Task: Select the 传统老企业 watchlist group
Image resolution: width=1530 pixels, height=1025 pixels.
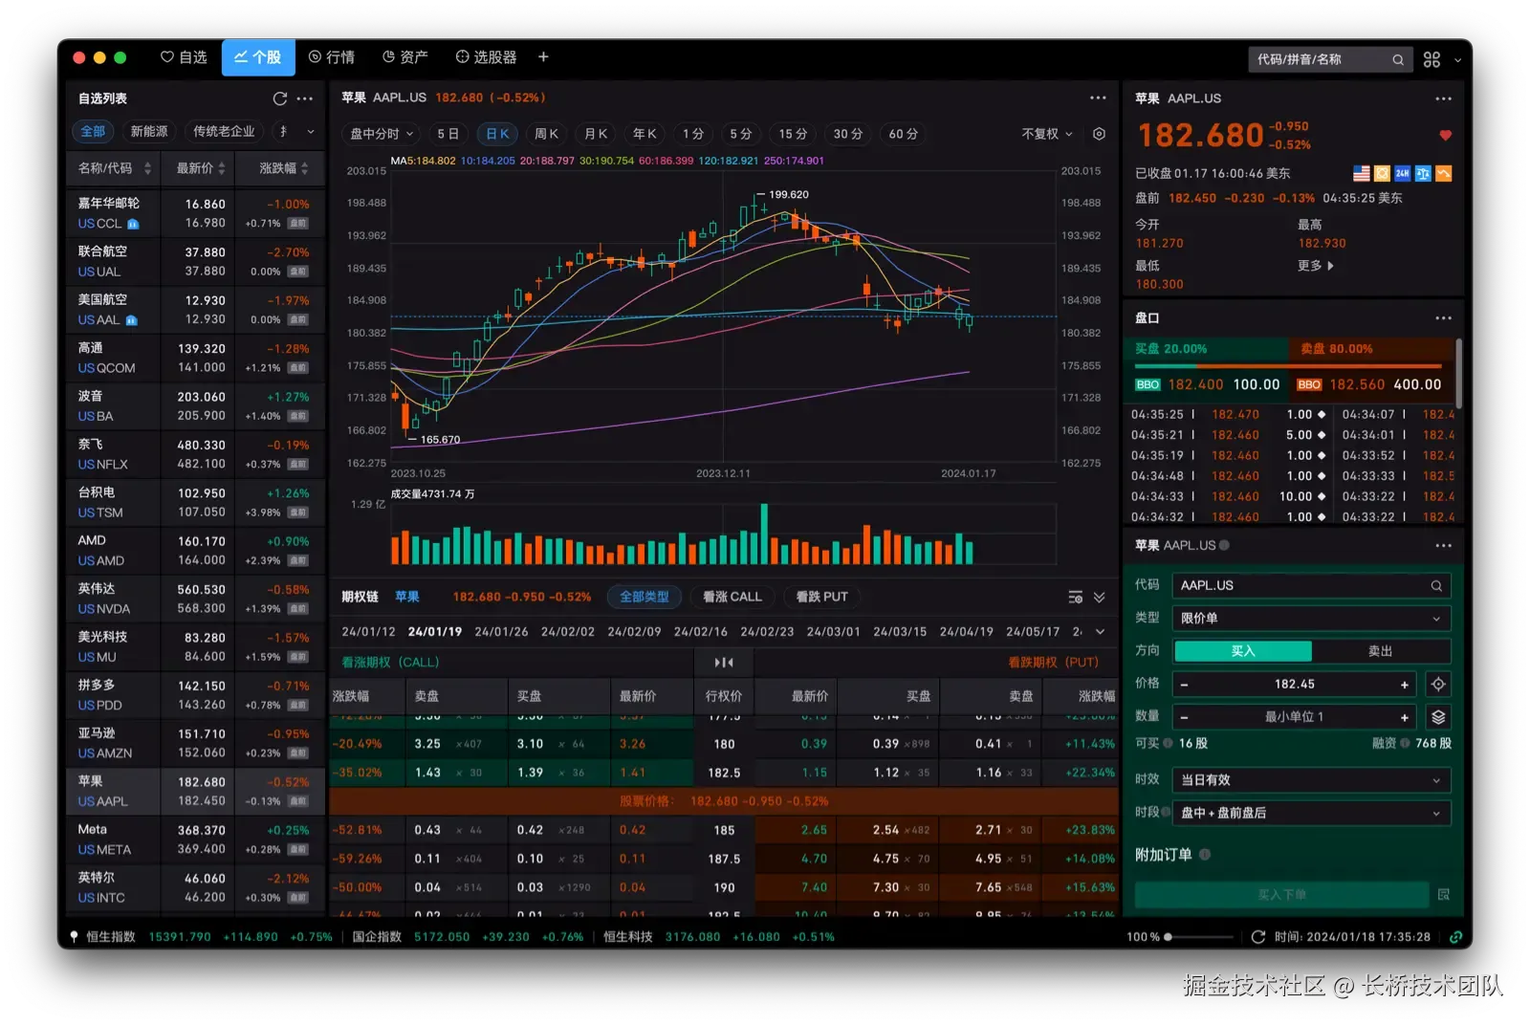Action: point(224,131)
